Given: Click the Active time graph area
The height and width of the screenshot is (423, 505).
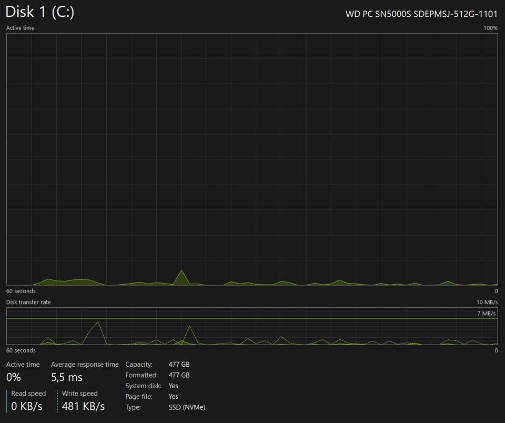Looking at the screenshot, I should pyautogui.click(x=252, y=159).
